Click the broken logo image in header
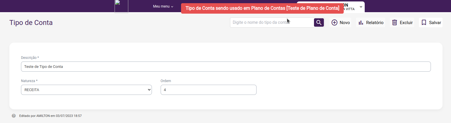This screenshot has height=123, width=451. pos(121,6)
